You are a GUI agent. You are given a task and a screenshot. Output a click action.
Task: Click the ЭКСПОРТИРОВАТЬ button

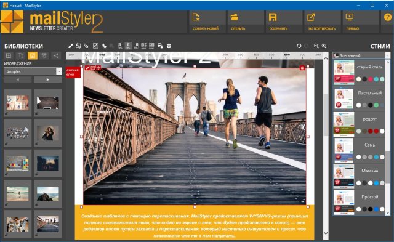point(322,22)
